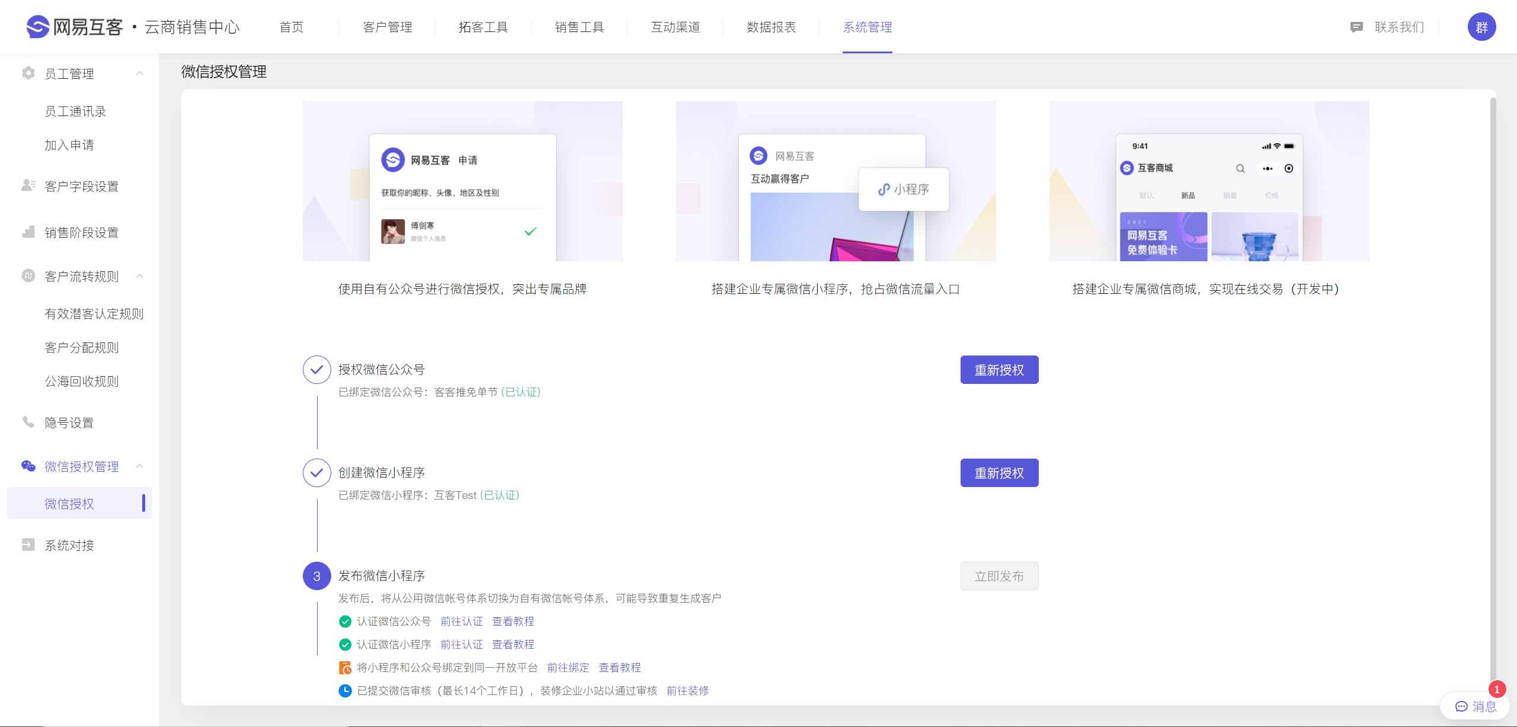Click the step 3 circle for 发布微信小程序

point(317,576)
